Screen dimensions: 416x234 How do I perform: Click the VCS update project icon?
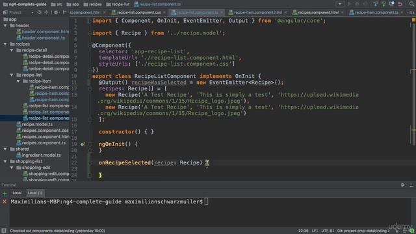click(x=375, y=4)
